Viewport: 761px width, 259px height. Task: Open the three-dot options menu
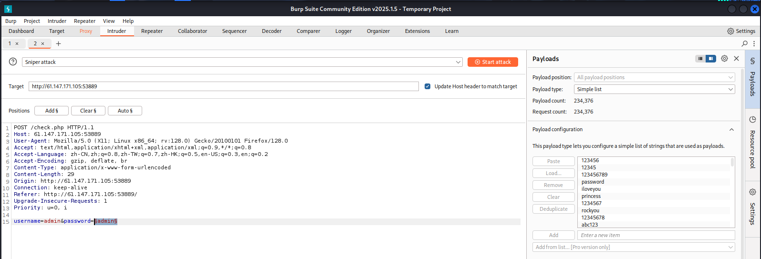[754, 43]
